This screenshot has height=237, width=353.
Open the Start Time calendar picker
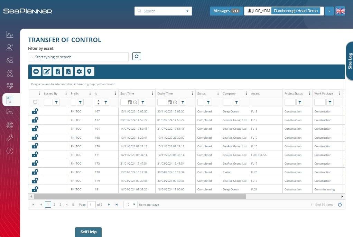(130, 102)
